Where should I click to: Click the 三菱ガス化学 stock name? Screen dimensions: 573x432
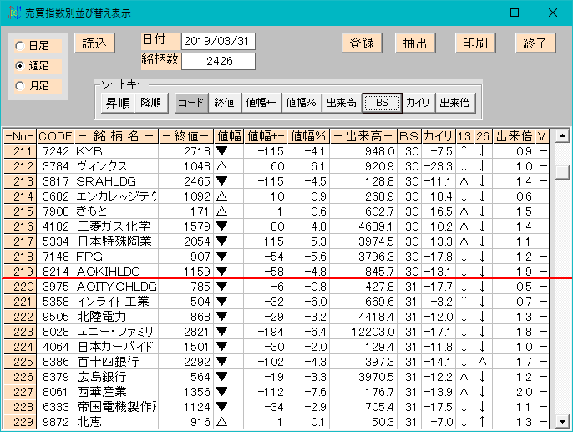point(114,226)
